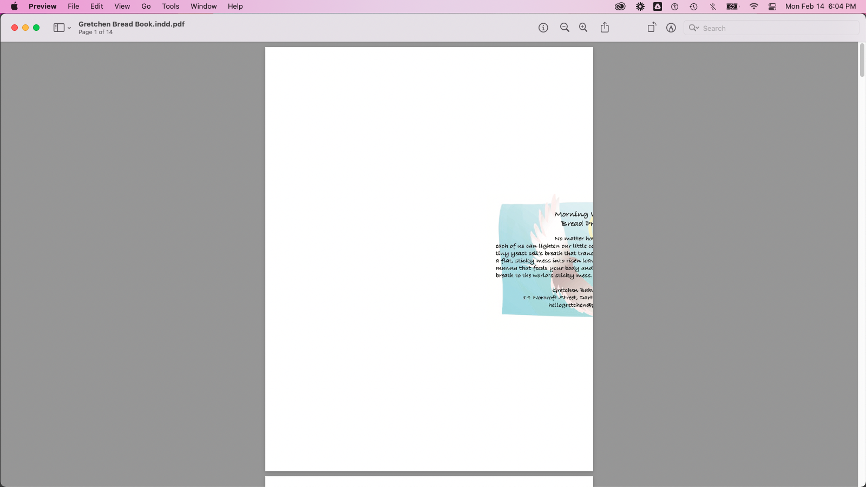
Task: Toggle the Markup toolbar pen icon
Action: click(x=671, y=27)
